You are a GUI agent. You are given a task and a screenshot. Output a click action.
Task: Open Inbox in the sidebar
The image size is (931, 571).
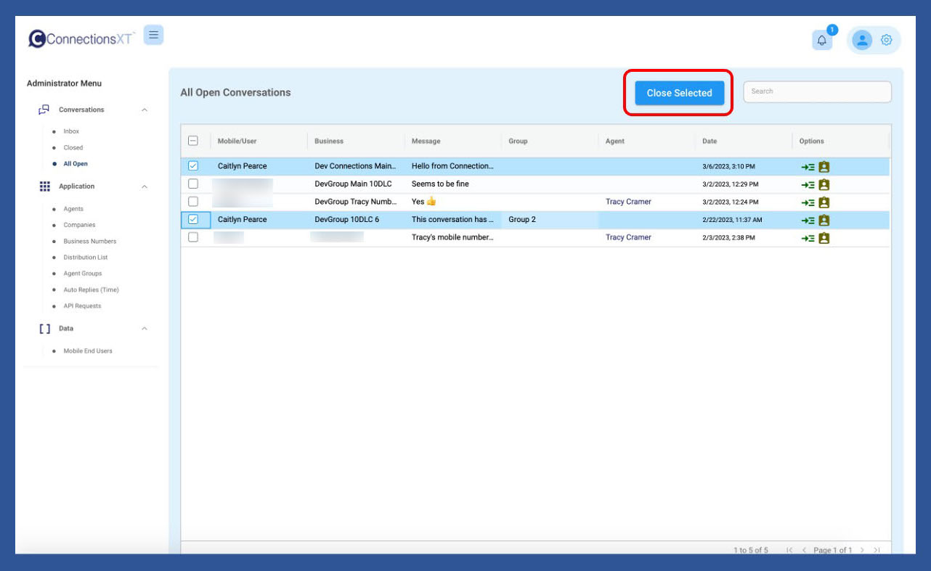point(71,131)
